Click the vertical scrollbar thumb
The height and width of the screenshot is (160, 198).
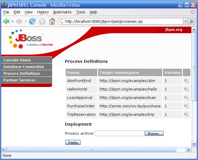pos(194,67)
